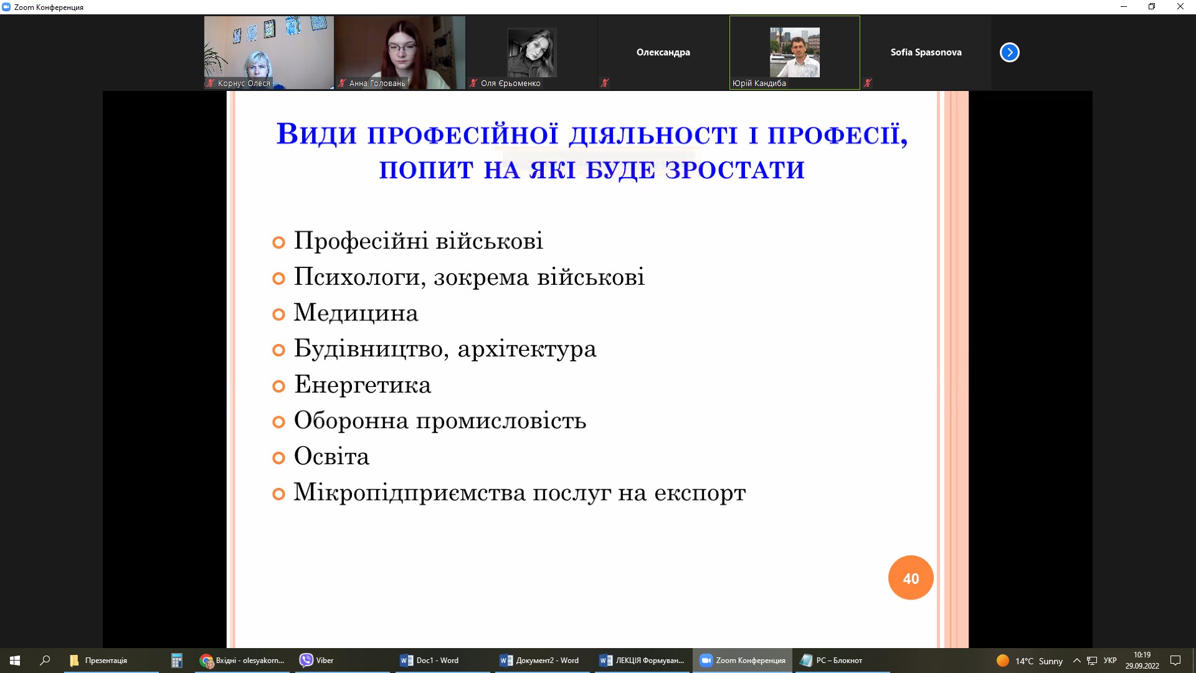Select Юрій Кандиба's video thumbnail
1196x673 pixels.
point(794,52)
